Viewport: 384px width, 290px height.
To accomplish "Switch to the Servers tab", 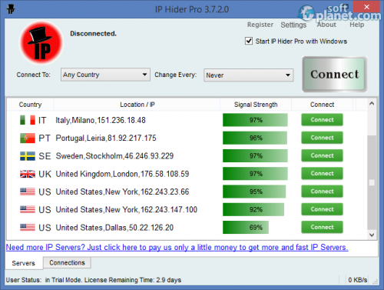I will click(24, 263).
